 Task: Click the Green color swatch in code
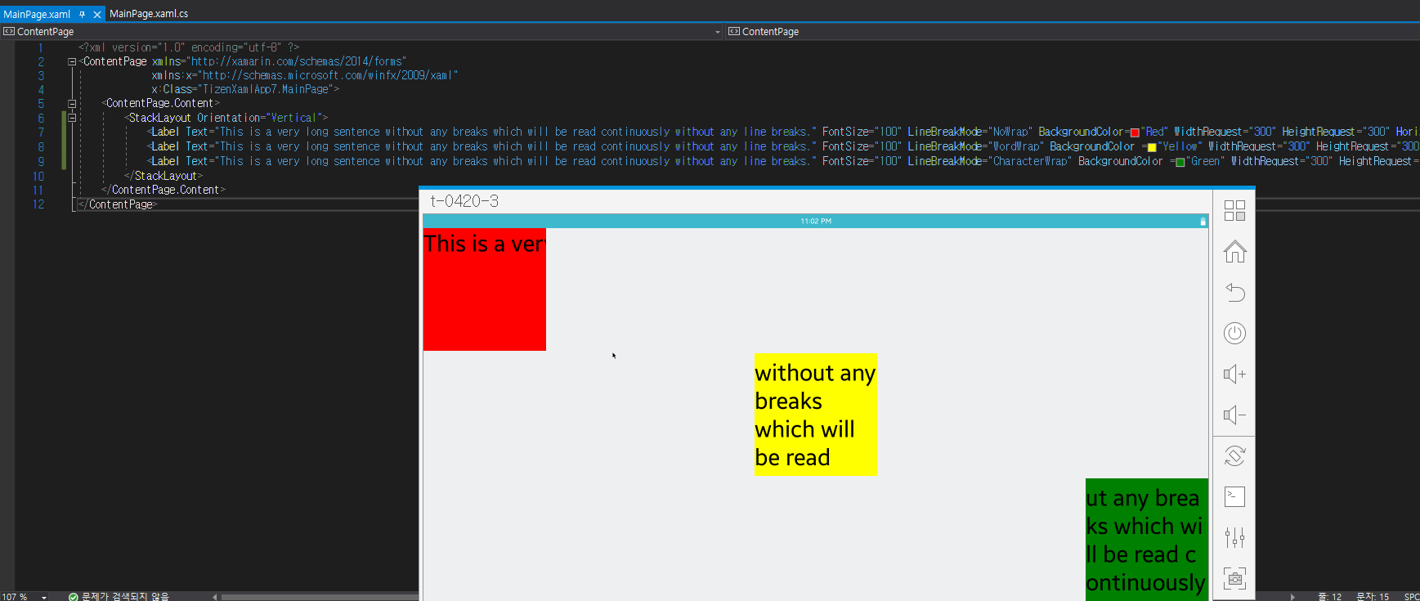point(1180,162)
